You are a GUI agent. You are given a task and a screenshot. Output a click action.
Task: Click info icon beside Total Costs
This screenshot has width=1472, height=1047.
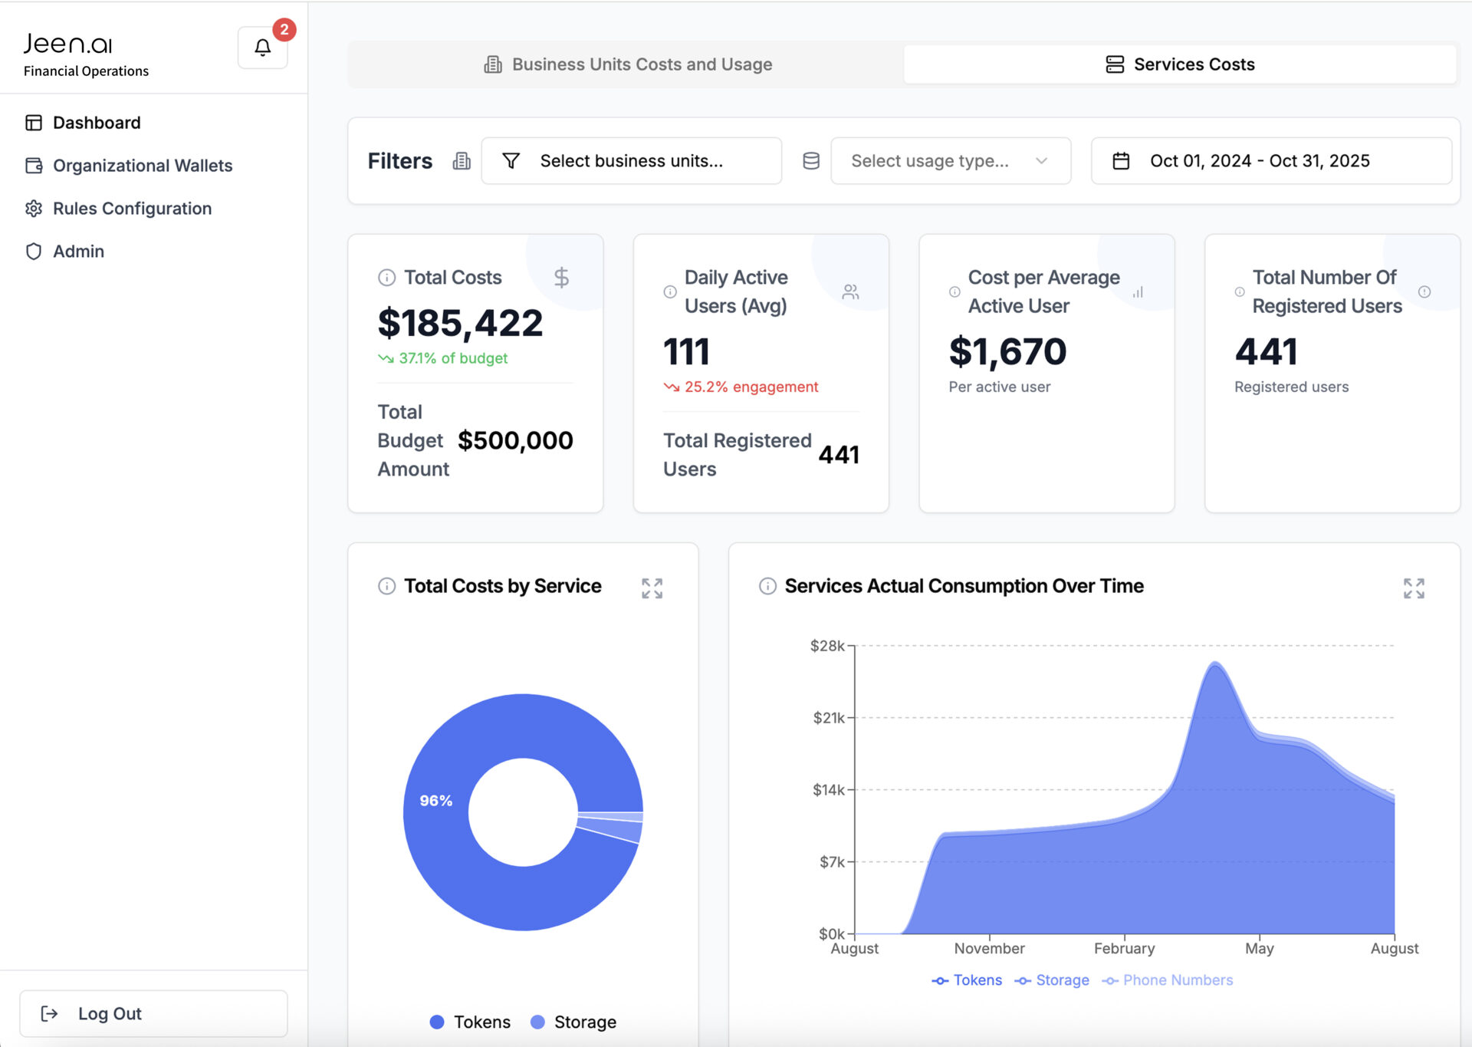point(386,278)
